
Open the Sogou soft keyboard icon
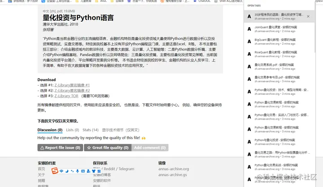(83, 171)
